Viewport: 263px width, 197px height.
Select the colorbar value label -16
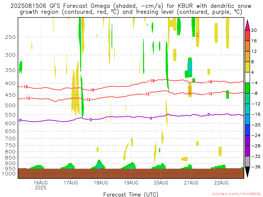pyautogui.click(x=256, y=114)
